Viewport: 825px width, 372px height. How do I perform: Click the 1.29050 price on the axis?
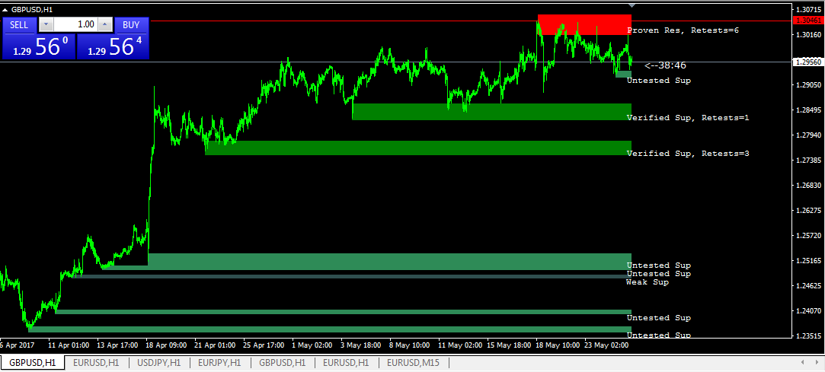(808, 84)
